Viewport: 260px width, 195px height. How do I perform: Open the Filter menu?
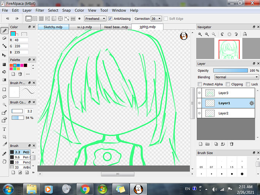click(x=40, y=10)
